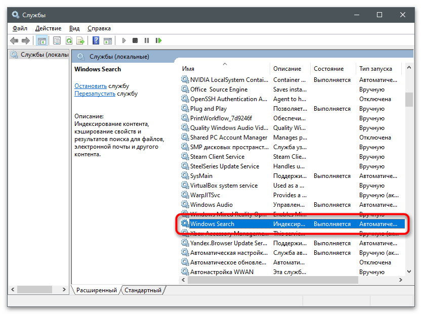Sort by the Имя column header
The height and width of the screenshot is (314, 422).
pyautogui.click(x=225, y=69)
